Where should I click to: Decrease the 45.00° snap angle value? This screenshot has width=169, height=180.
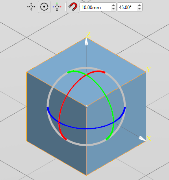pyautogui.click(x=139, y=9)
